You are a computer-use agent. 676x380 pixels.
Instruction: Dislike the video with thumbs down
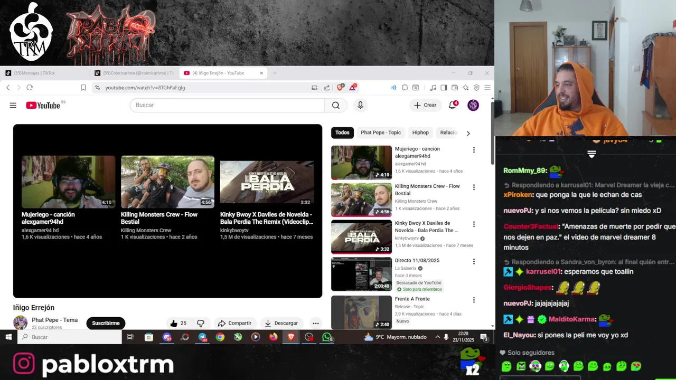pyautogui.click(x=201, y=323)
